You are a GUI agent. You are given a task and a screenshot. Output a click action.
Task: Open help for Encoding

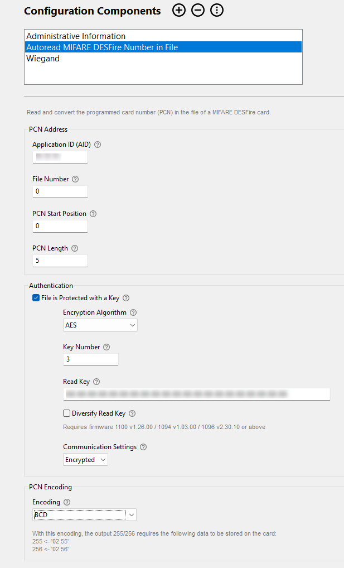click(x=66, y=502)
